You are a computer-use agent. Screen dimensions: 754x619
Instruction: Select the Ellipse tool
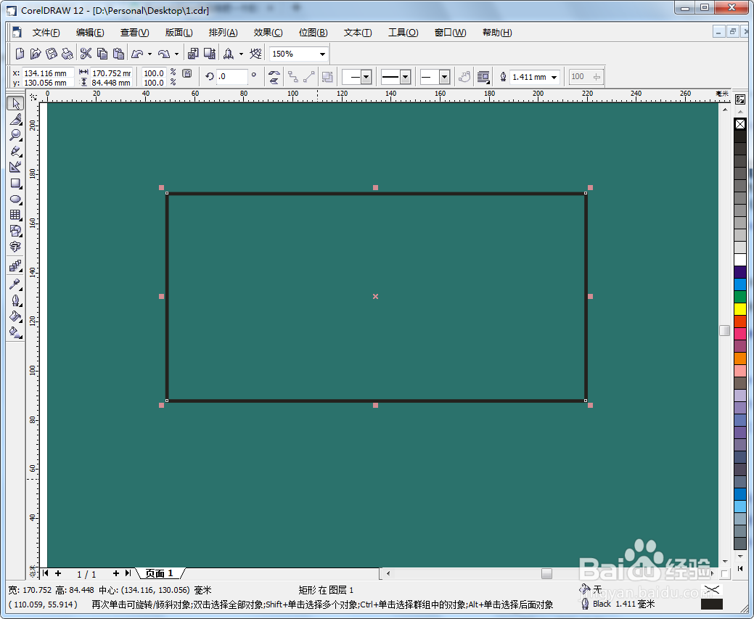point(15,199)
